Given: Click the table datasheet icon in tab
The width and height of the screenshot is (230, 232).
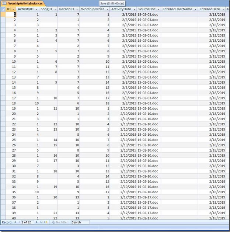Looking at the screenshot, I should 4,3.
